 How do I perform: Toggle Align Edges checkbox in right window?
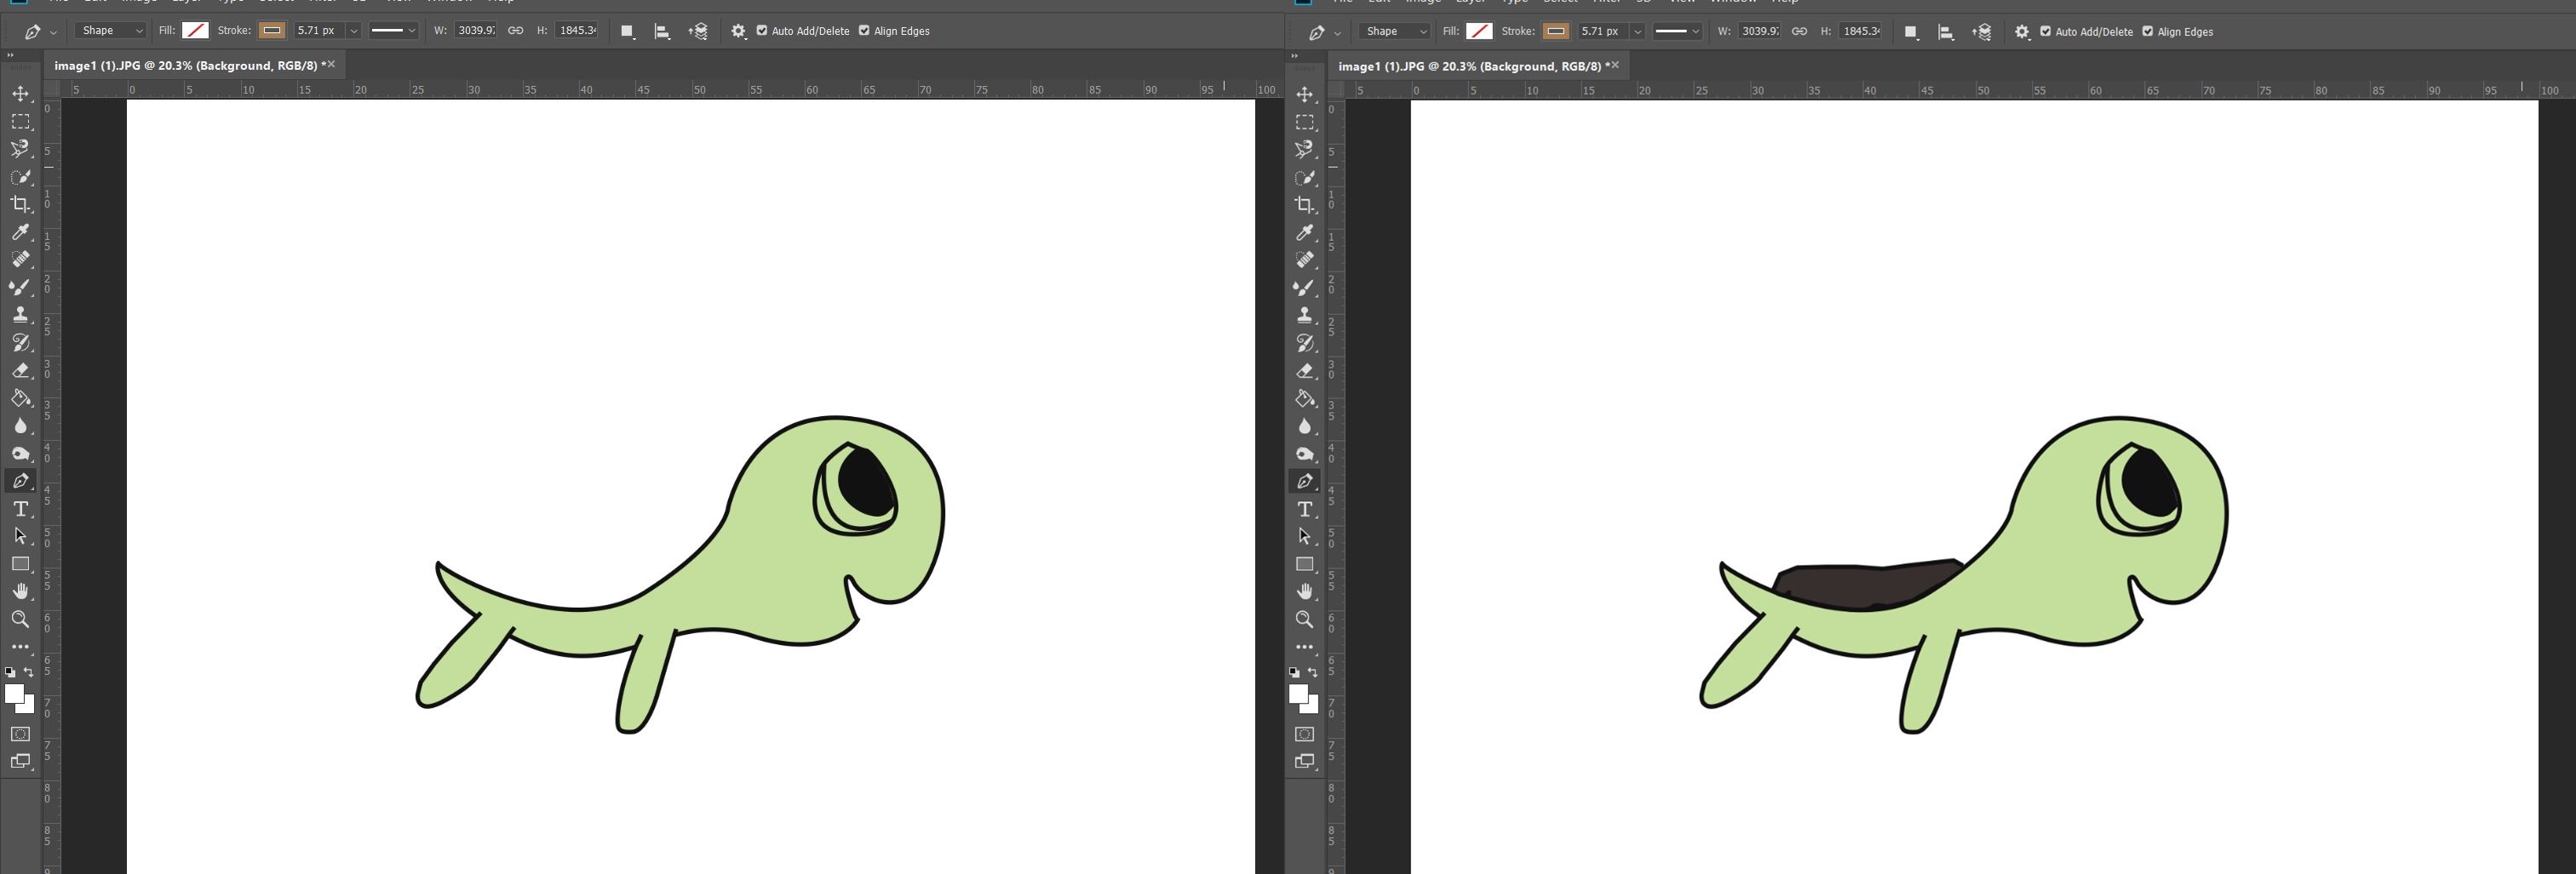[2148, 32]
